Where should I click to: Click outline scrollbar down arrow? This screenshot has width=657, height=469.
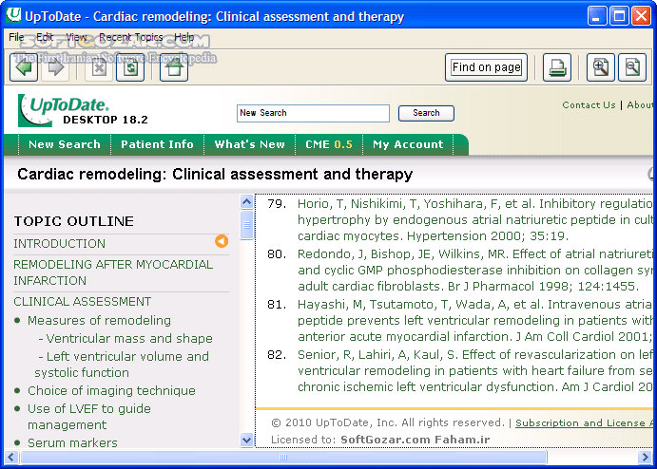tap(247, 440)
